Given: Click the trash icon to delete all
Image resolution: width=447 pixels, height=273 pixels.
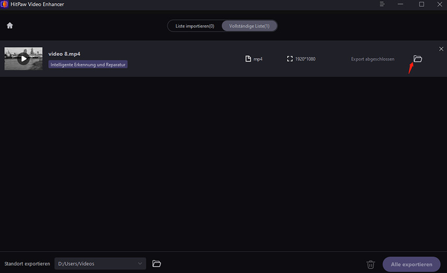Looking at the screenshot, I should click(x=371, y=264).
